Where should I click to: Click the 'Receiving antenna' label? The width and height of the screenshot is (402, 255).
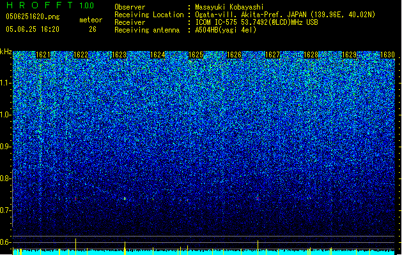click(147, 30)
